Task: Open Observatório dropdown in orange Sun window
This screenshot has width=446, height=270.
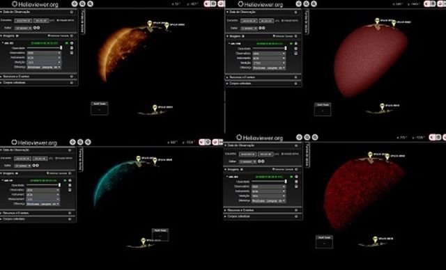Action: [44, 53]
